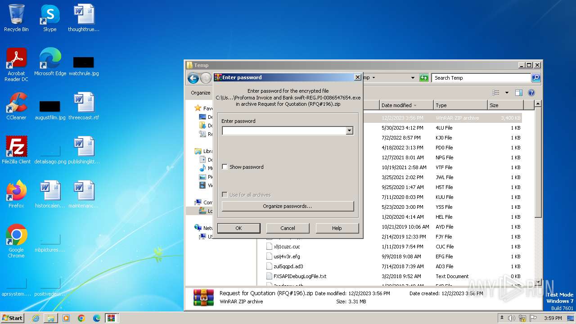
Task: Open historicalen Word document icon
Action: 50,194
